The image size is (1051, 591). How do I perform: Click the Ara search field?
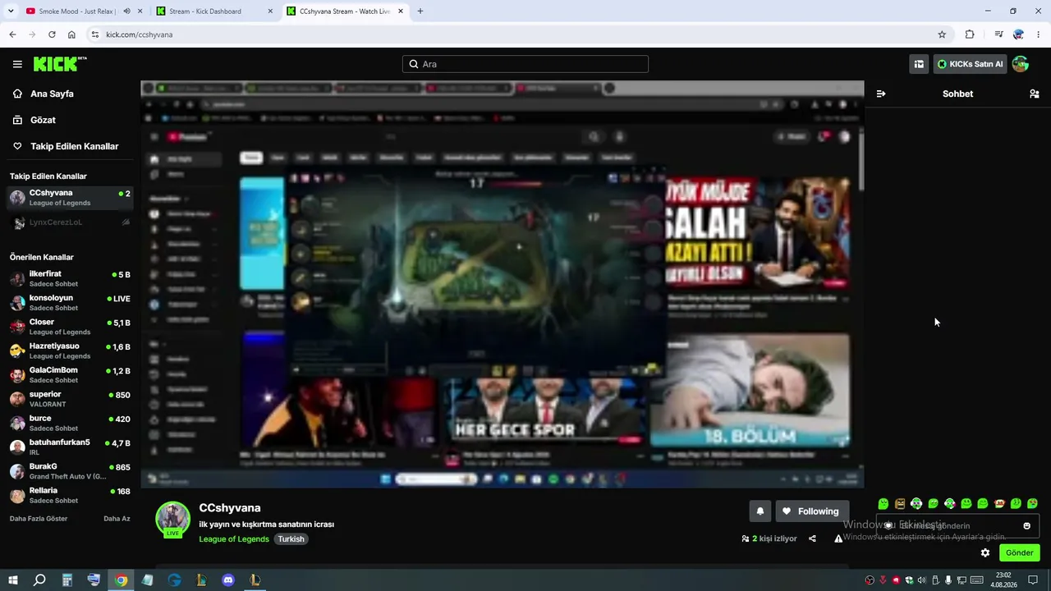(525, 64)
